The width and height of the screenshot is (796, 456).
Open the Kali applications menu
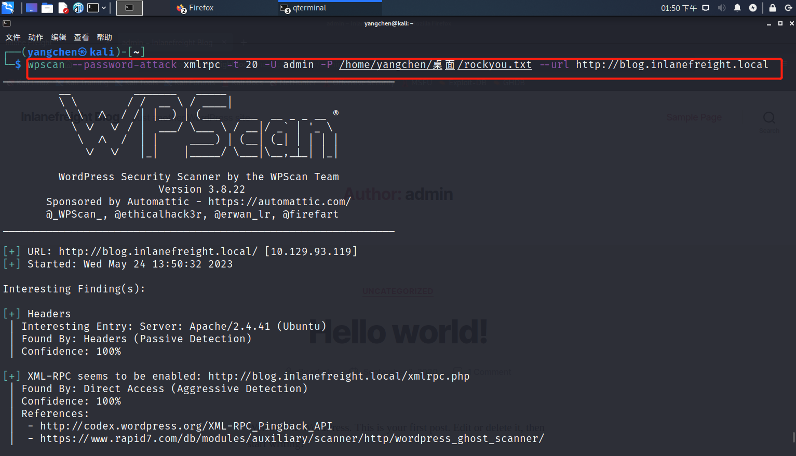tap(8, 8)
